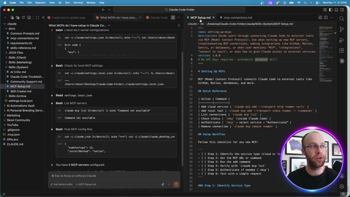Open .mcp.json in explorer
Image resolution: width=350 pixels, height=197 pixels.
(13, 135)
